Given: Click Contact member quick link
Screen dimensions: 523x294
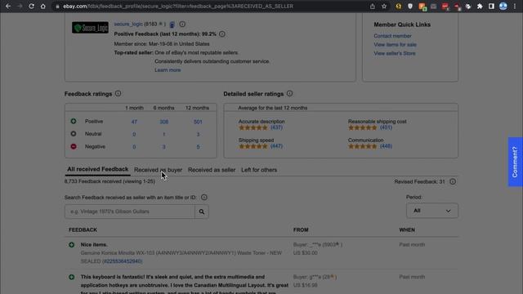Looking at the screenshot, I should click(392, 36).
